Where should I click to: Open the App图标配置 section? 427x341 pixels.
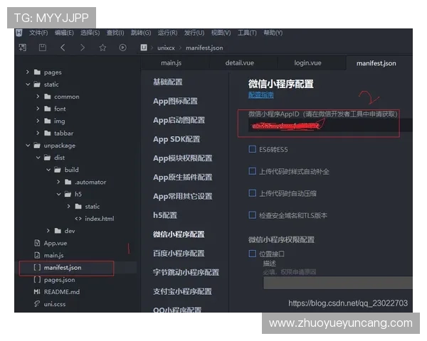(175, 101)
